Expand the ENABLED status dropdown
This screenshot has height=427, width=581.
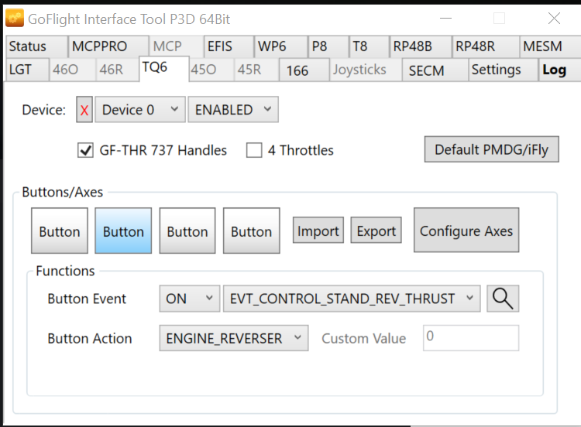pyautogui.click(x=232, y=110)
